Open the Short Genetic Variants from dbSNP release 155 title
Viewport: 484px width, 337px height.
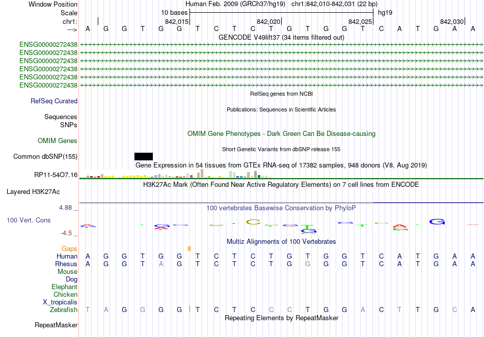(281, 149)
